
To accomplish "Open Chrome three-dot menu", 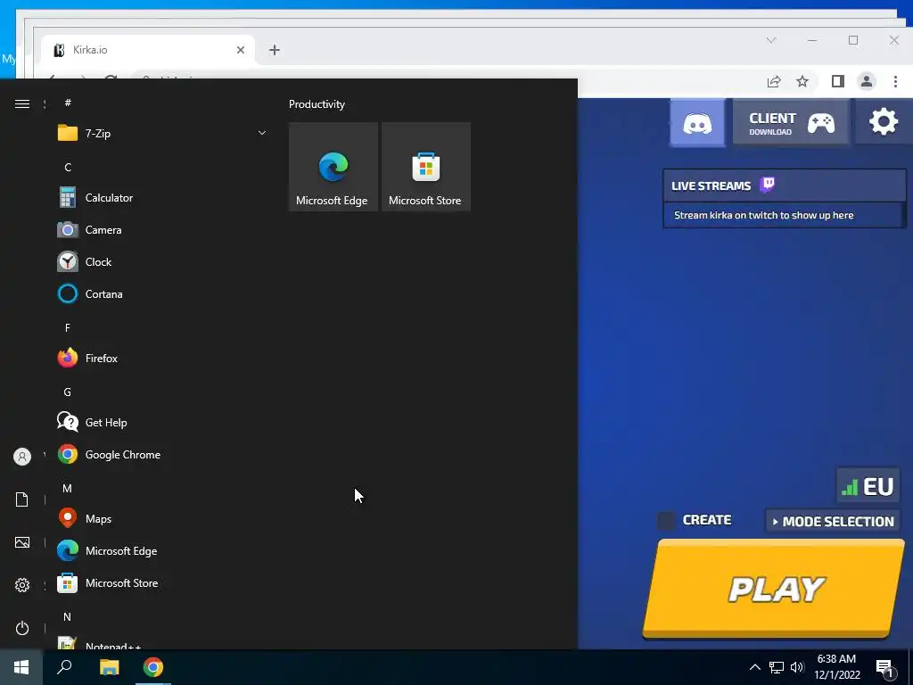I will 895,81.
